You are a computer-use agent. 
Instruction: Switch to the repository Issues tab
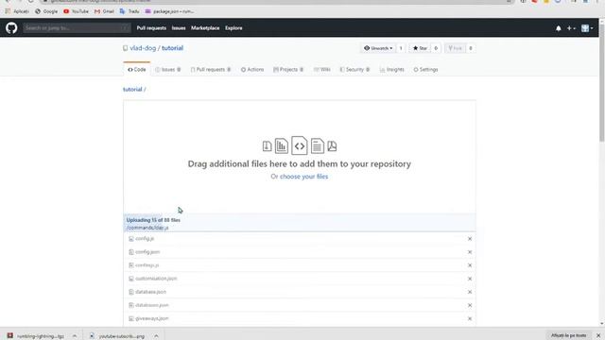[x=168, y=69]
